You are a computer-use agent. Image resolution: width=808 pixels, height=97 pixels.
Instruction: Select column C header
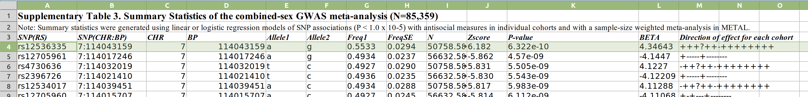(167, 5)
